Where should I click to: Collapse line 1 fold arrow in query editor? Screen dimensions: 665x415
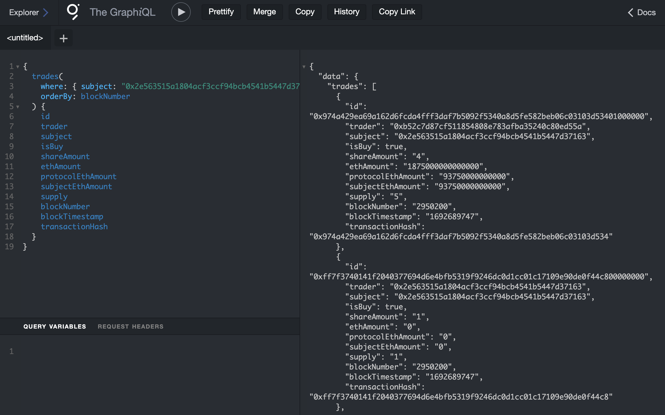[x=18, y=67]
